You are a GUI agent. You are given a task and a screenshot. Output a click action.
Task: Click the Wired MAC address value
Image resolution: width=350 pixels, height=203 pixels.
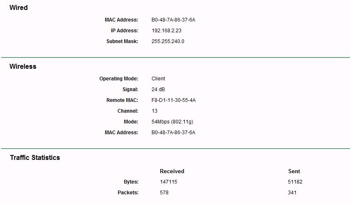click(x=173, y=20)
